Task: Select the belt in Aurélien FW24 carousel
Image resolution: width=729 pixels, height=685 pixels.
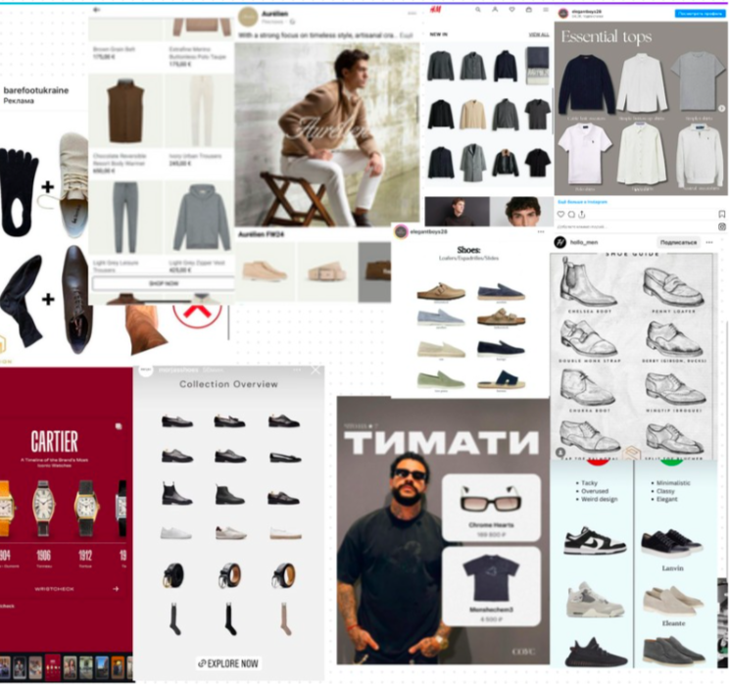Action: pyautogui.click(x=327, y=271)
